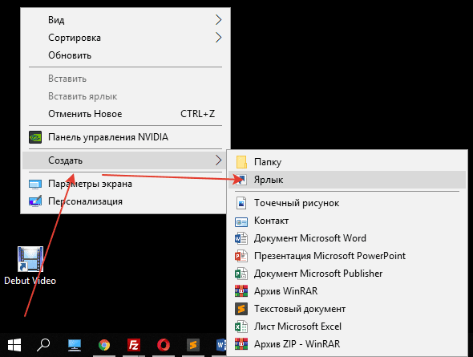Click the Sublime icon beside Текстовый документ

pyautogui.click(x=241, y=309)
